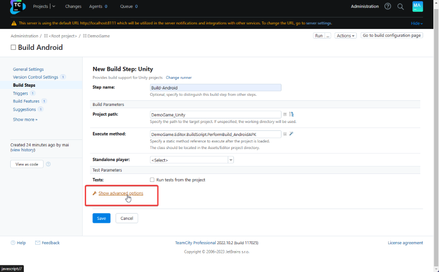
Task: Open the help question mark icon in header
Action: tap(388, 6)
